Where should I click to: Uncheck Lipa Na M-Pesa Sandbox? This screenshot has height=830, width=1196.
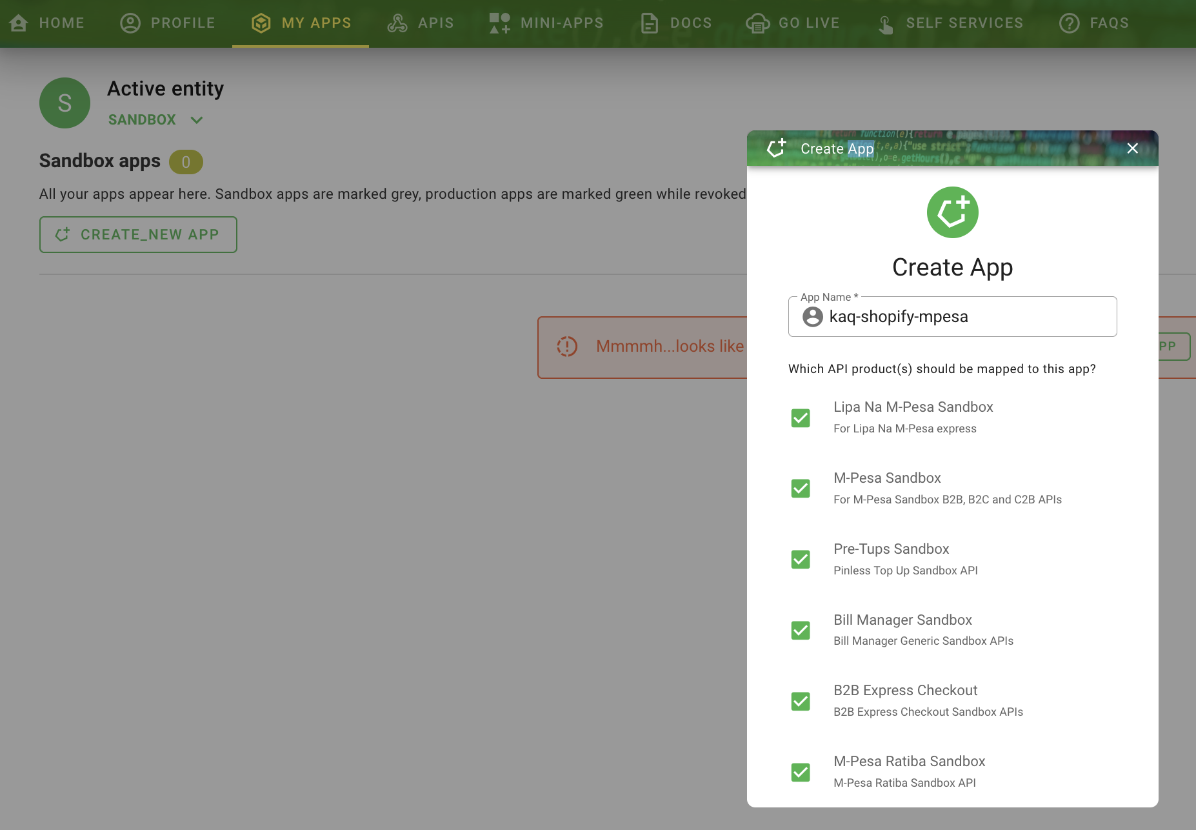[801, 418]
